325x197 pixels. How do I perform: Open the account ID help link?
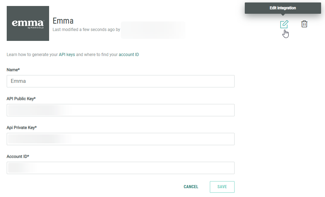click(129, 55)
